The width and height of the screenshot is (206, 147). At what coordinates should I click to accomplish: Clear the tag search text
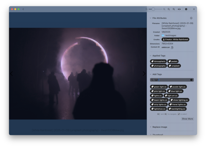pos(191,80)
